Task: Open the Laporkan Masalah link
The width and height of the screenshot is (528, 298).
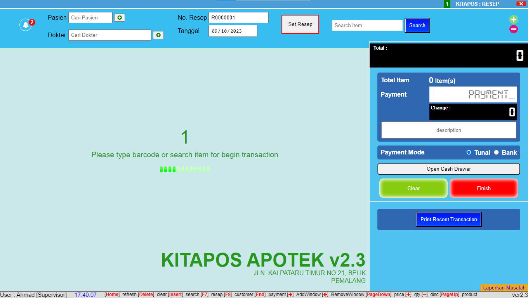Action: (504, 288)
